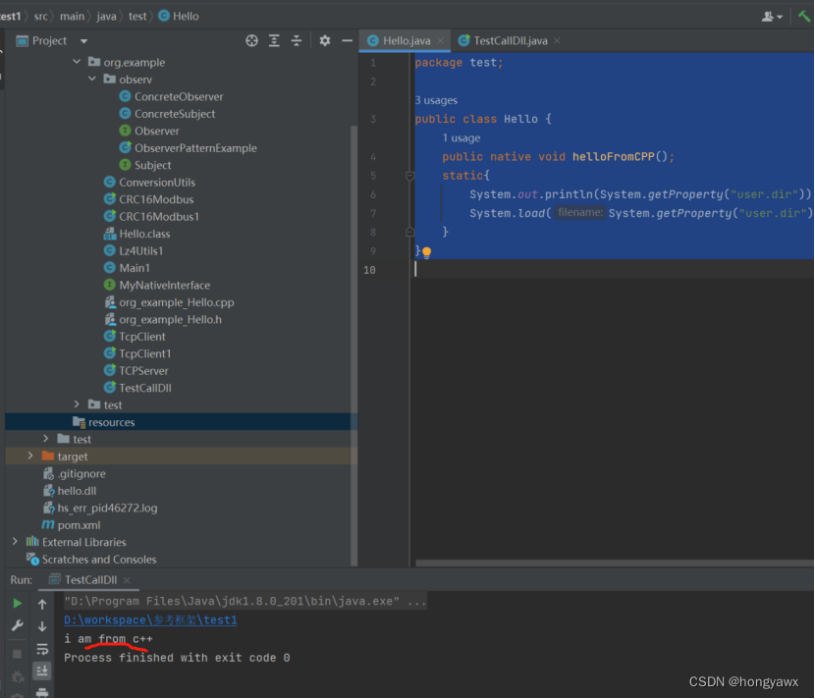Toggle Scroll to End icon in console
This screenshot has width=815, height=699.
click(x=42, y=671)
